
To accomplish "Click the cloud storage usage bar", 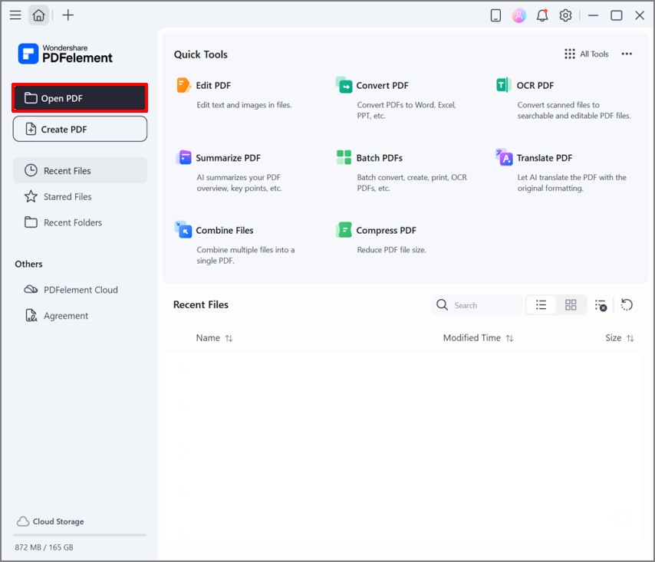I will (80, 535).
